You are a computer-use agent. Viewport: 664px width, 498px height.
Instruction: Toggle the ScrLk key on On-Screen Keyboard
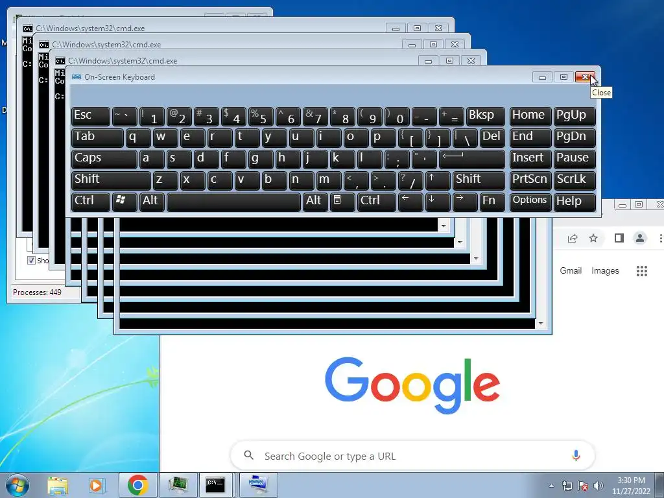coord(575,180)
